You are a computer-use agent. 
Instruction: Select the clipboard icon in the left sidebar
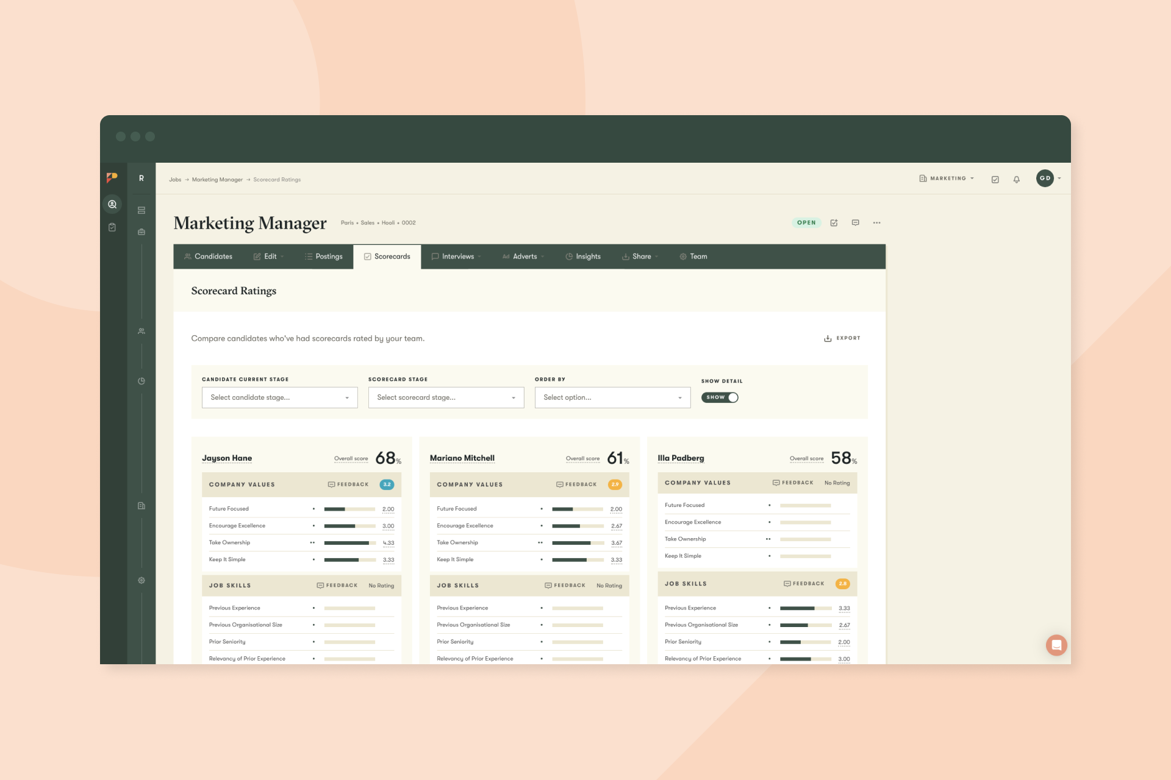point(112,227)
